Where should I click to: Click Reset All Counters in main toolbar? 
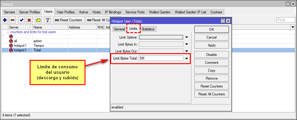pos(98,20)
